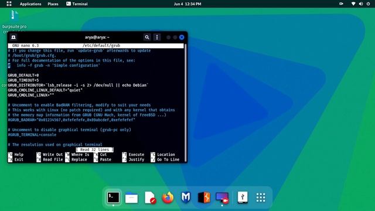Click the GRUB_TIMEOUT=5 line
This screenshot has width=375, height=211.
tap(23, 80)
